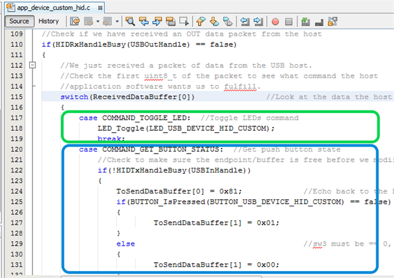Click USBOutHandle argument on line 110
This screenshot has height=278, width=394.
pos(158,44)
